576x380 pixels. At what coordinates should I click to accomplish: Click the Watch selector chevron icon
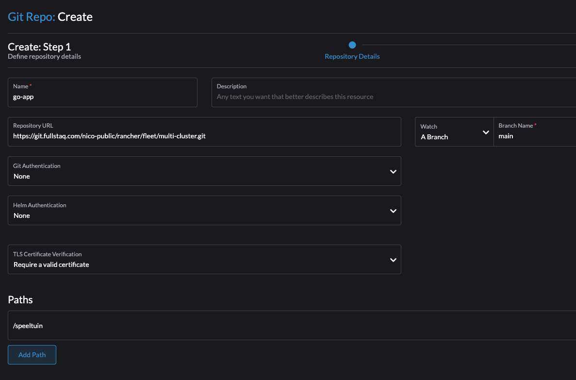[485, 132]
